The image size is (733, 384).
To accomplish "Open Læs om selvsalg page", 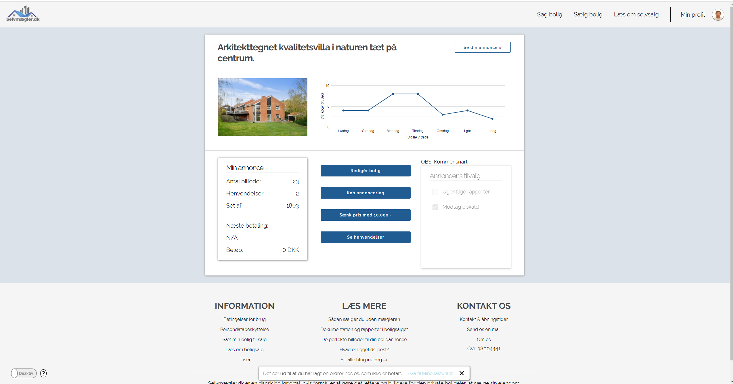I will [636, 14].
